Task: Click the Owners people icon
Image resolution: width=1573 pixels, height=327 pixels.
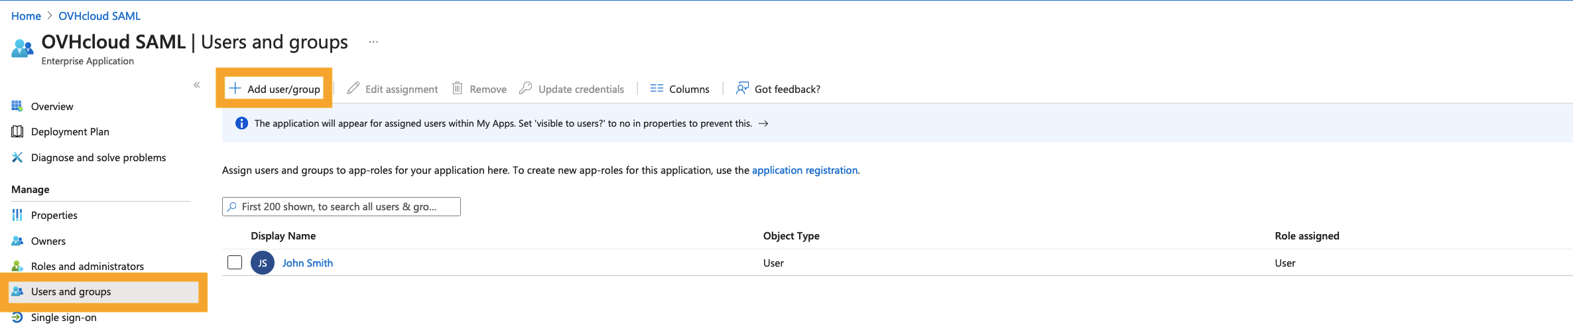Action: [x=17, y=241]
